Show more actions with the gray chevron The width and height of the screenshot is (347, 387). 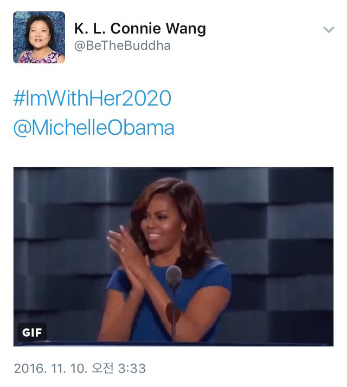[x=329, y=30]
